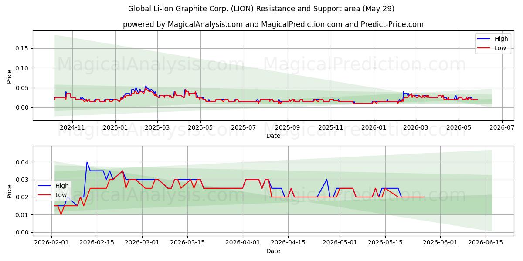Click the 2026-03-01 tick label on bottom chart

142,243
